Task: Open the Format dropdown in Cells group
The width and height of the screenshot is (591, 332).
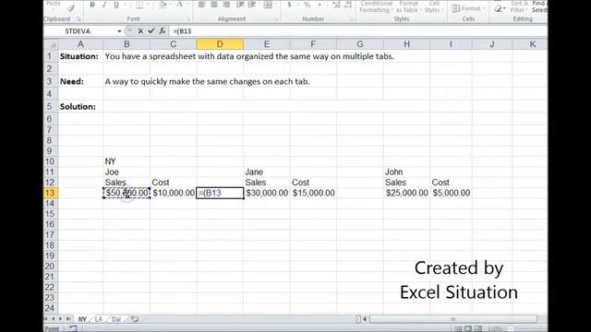Action: tap(468, 8)
